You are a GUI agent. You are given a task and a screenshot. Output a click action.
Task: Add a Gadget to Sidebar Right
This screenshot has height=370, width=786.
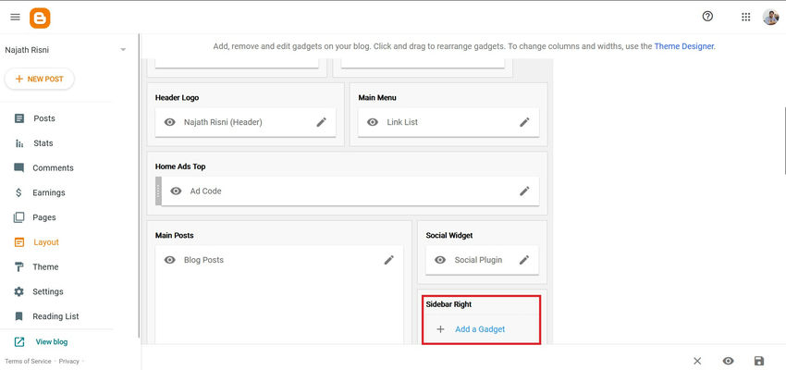479,329
